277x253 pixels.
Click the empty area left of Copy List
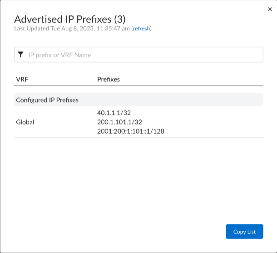tap(136, 231)
